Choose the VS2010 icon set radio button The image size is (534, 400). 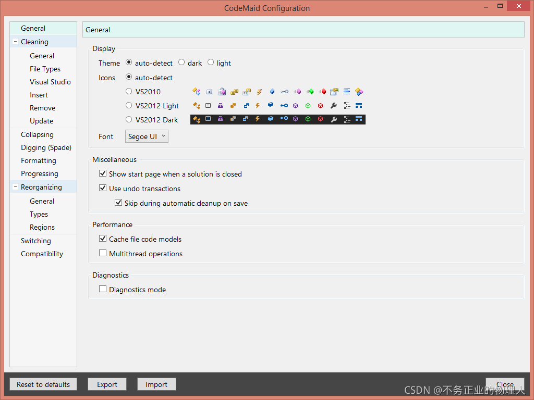(x=129, y=91)
